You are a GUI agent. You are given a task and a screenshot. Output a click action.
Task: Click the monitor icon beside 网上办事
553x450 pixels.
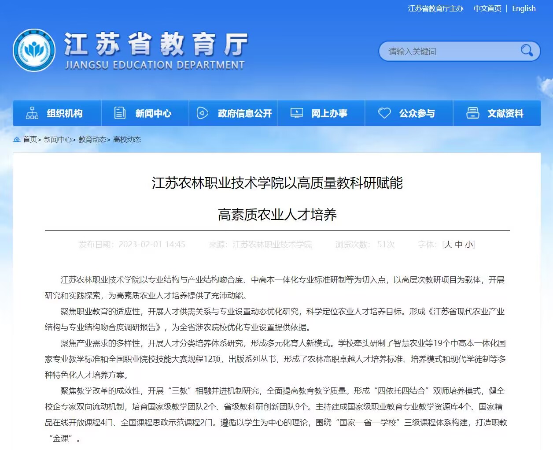296,113
